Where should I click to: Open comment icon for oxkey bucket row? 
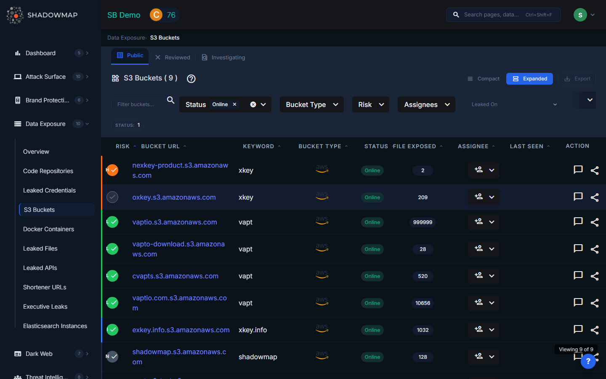tap(578, 197)
